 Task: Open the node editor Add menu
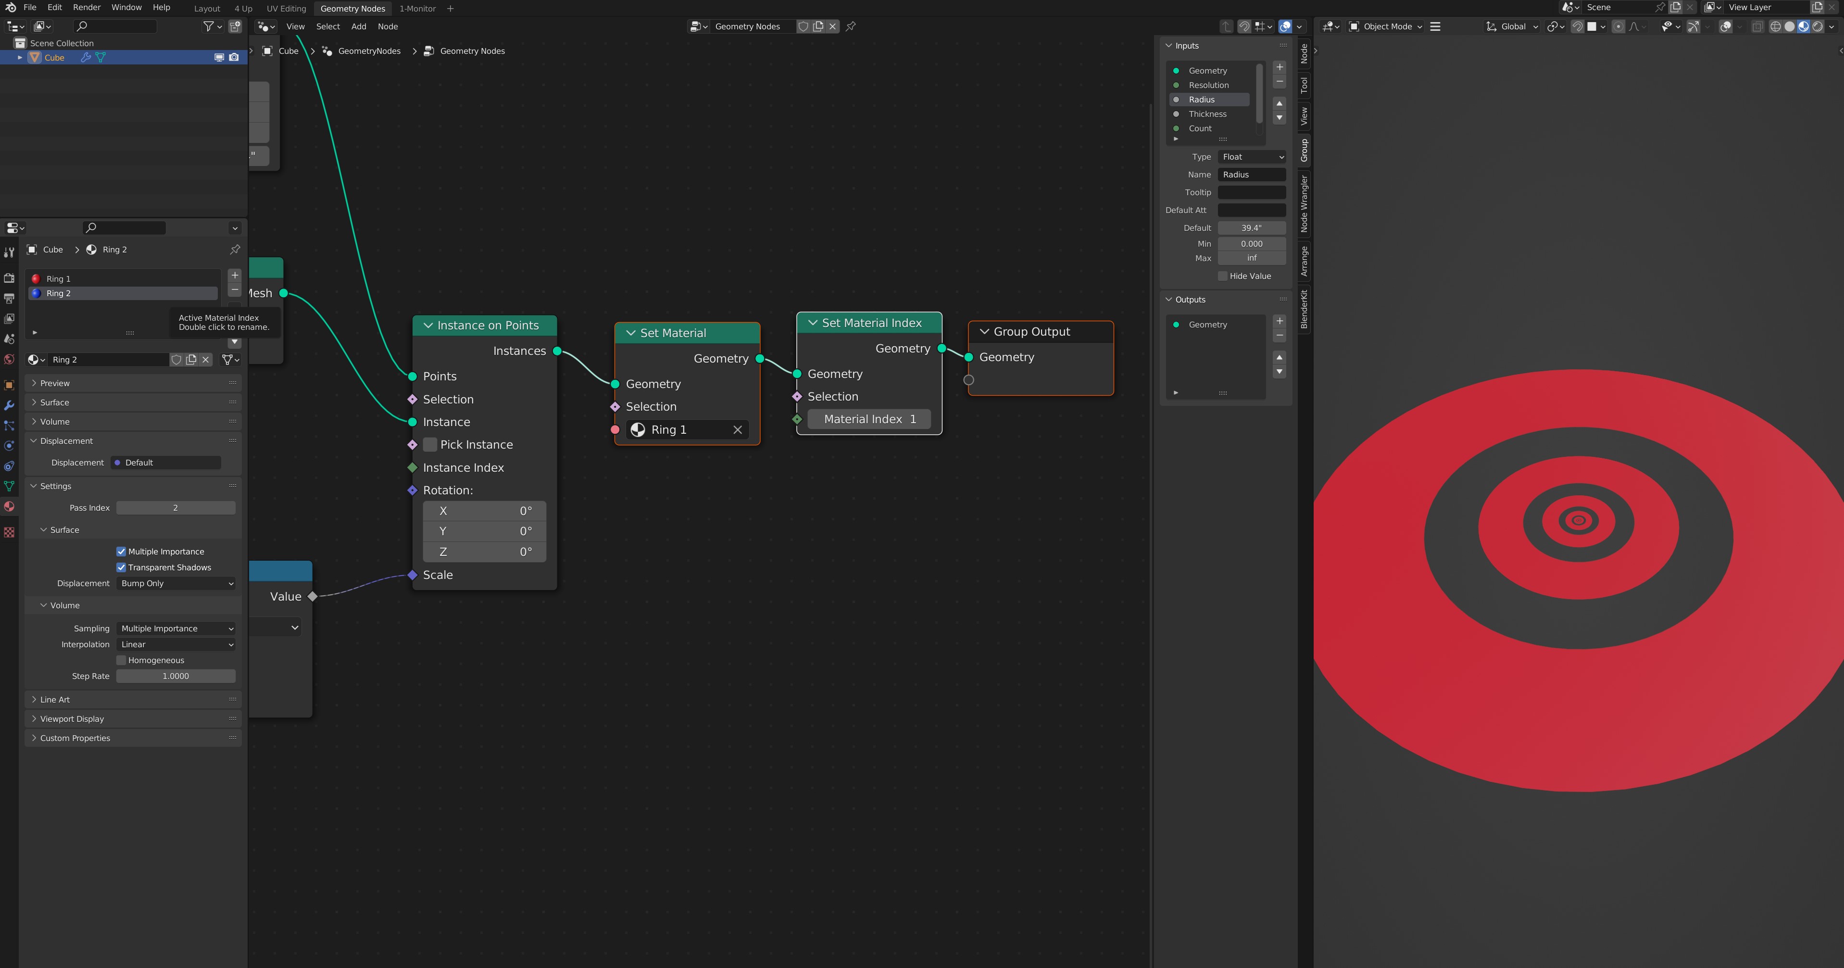[x=359, y=26]
